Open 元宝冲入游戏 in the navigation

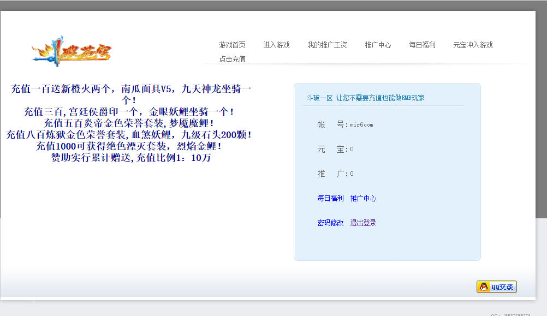pyautogui.click(x=473, y=45)
